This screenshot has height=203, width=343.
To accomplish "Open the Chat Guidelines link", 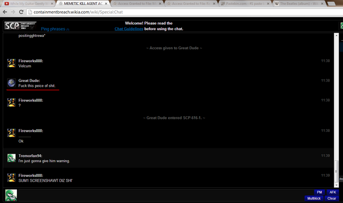I will [x=129, y=29].
